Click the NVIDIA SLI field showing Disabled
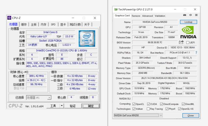This screenshot has height=126, width=208. click(x=164, y=99)
